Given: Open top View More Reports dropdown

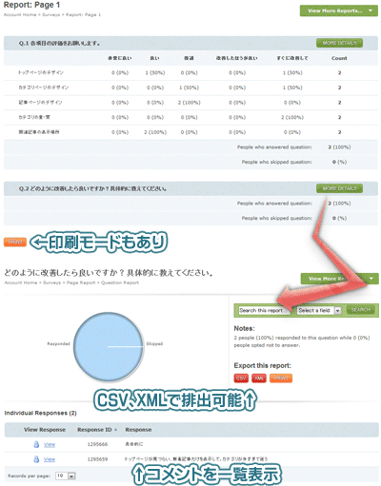Looking at the screenshot, I should tap(339, 10).
